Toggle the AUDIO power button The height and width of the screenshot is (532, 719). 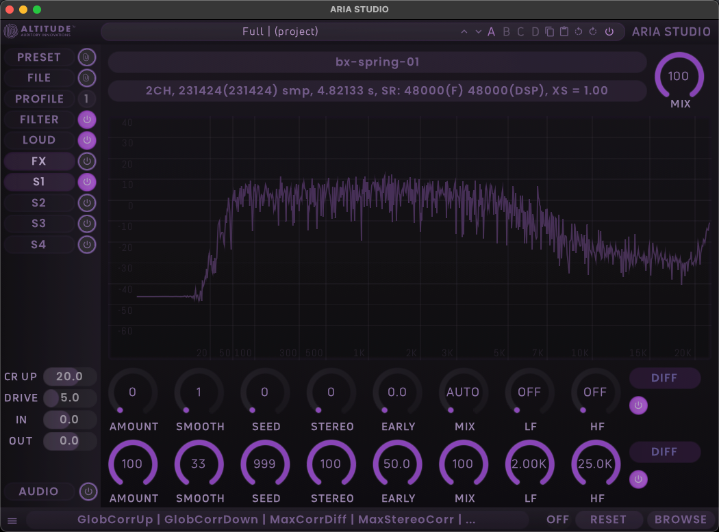(88, 492)
